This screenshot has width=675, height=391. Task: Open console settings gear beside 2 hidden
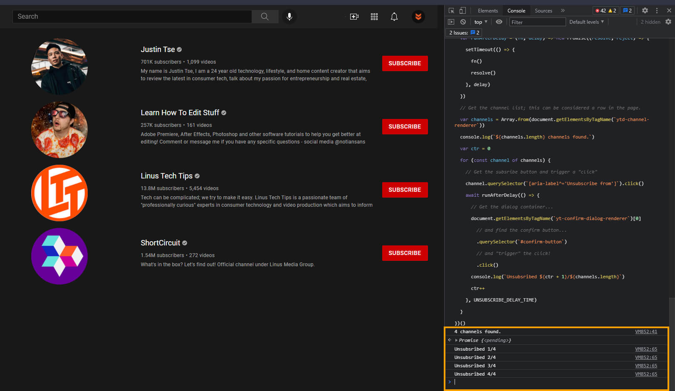click(x=668, y=22)
